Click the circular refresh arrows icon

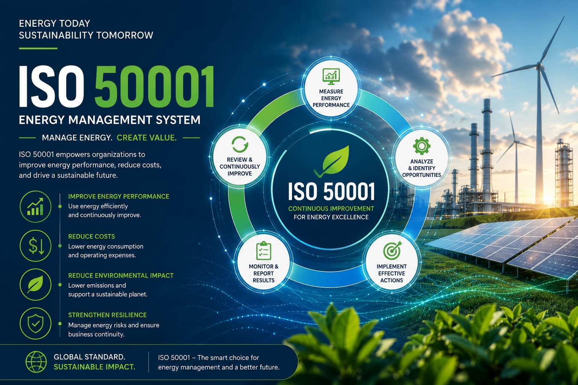click(x=240, y=144)
